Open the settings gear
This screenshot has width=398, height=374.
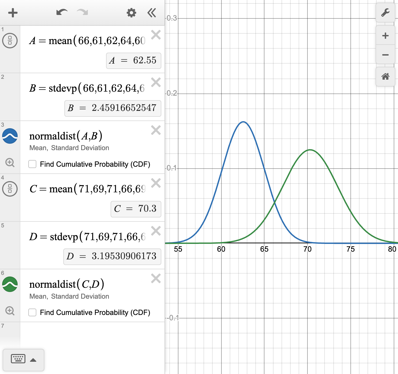[x=131, y=13]
